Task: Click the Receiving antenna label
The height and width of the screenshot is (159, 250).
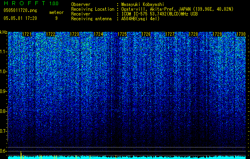Action: pyautogui.click(x=91, y=19)
